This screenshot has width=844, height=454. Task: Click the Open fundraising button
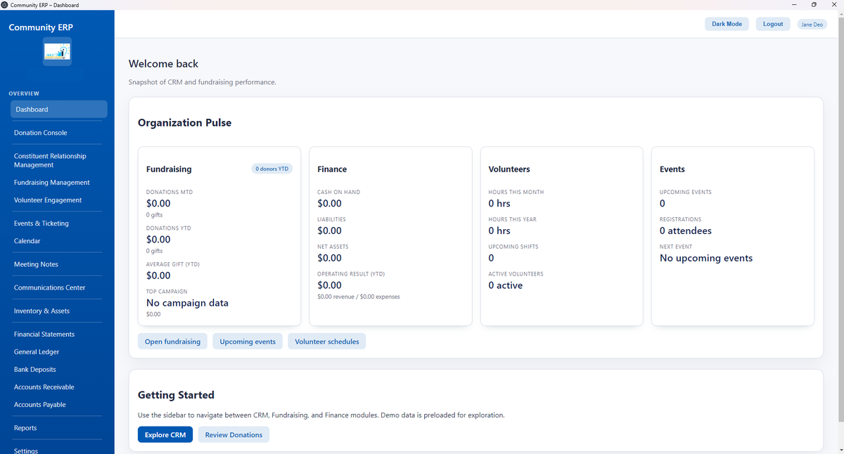(x=172, y=342)
